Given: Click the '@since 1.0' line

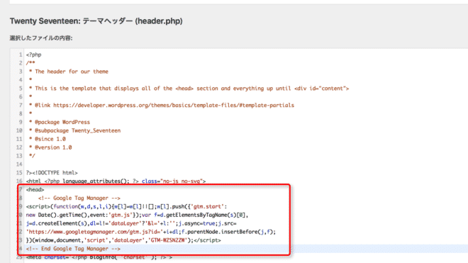Looking at the screenshot, I should [x=48, y=139].
